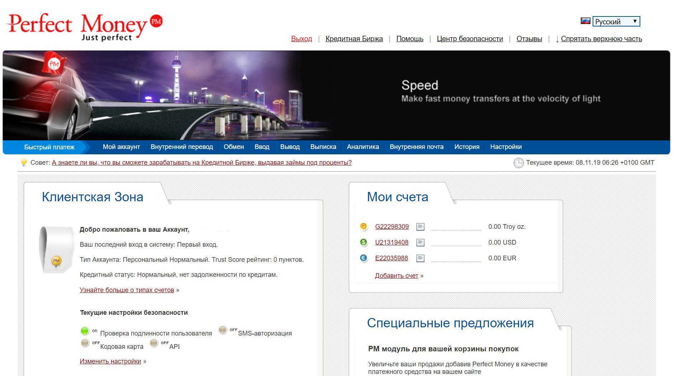This screenshot has width=674, height=376.
Task: Click the Perfect Money logo
Action: click(x=84, y=26)
